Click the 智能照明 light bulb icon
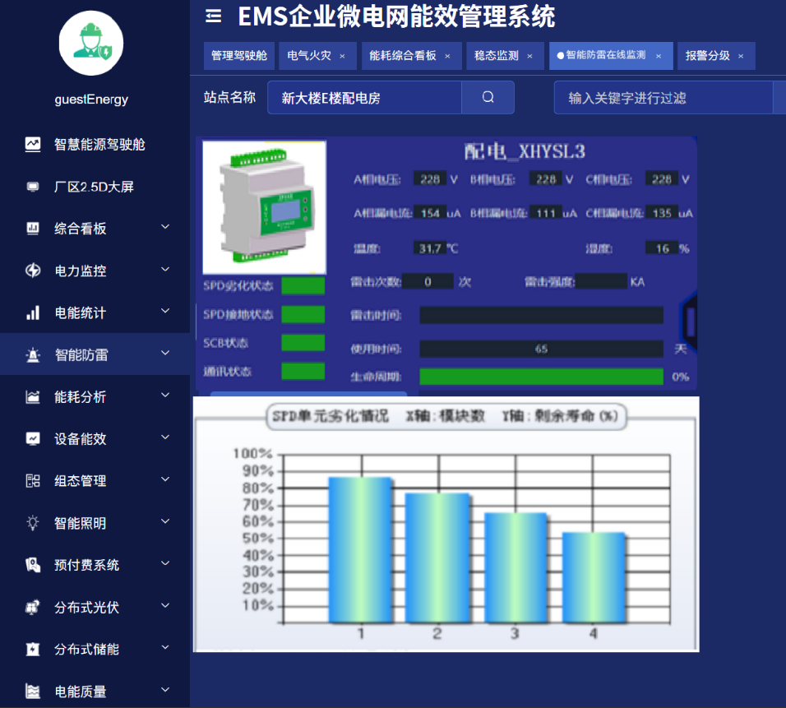The height and width of the screenshot is (708, 786). (x=33, y=523)
